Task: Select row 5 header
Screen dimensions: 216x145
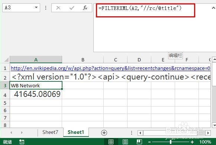Action: click(x=5, y=103)
